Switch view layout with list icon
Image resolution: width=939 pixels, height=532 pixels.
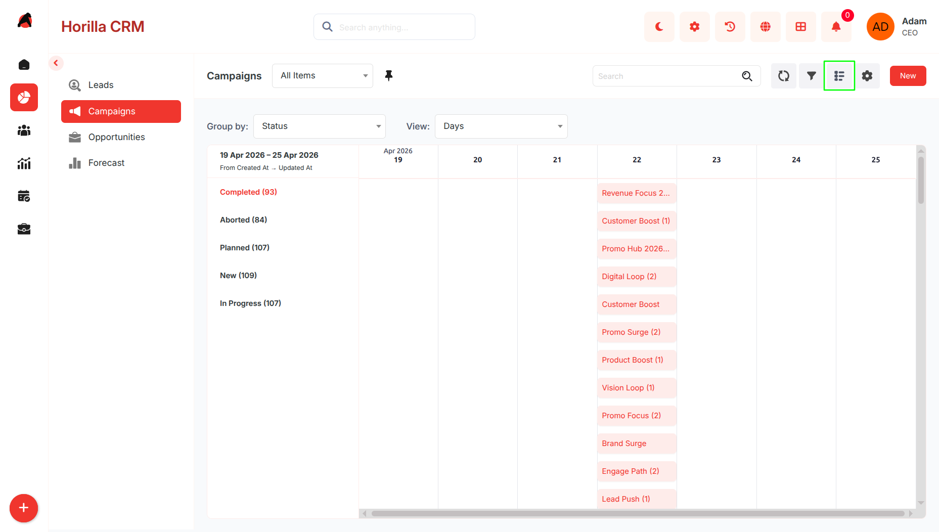click(x=839, y=76)
